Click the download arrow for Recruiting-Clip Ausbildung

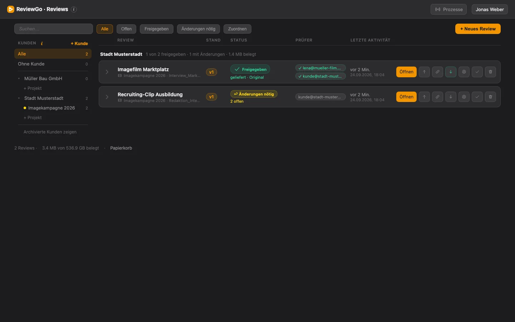coord(451,97)
